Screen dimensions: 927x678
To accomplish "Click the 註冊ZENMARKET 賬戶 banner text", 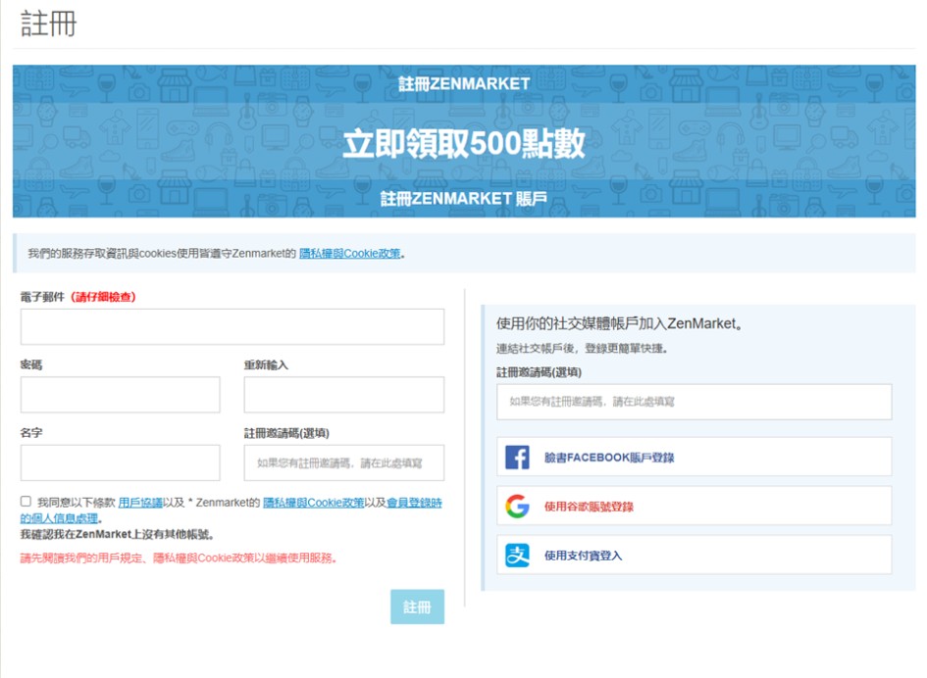I will (464, 199).
